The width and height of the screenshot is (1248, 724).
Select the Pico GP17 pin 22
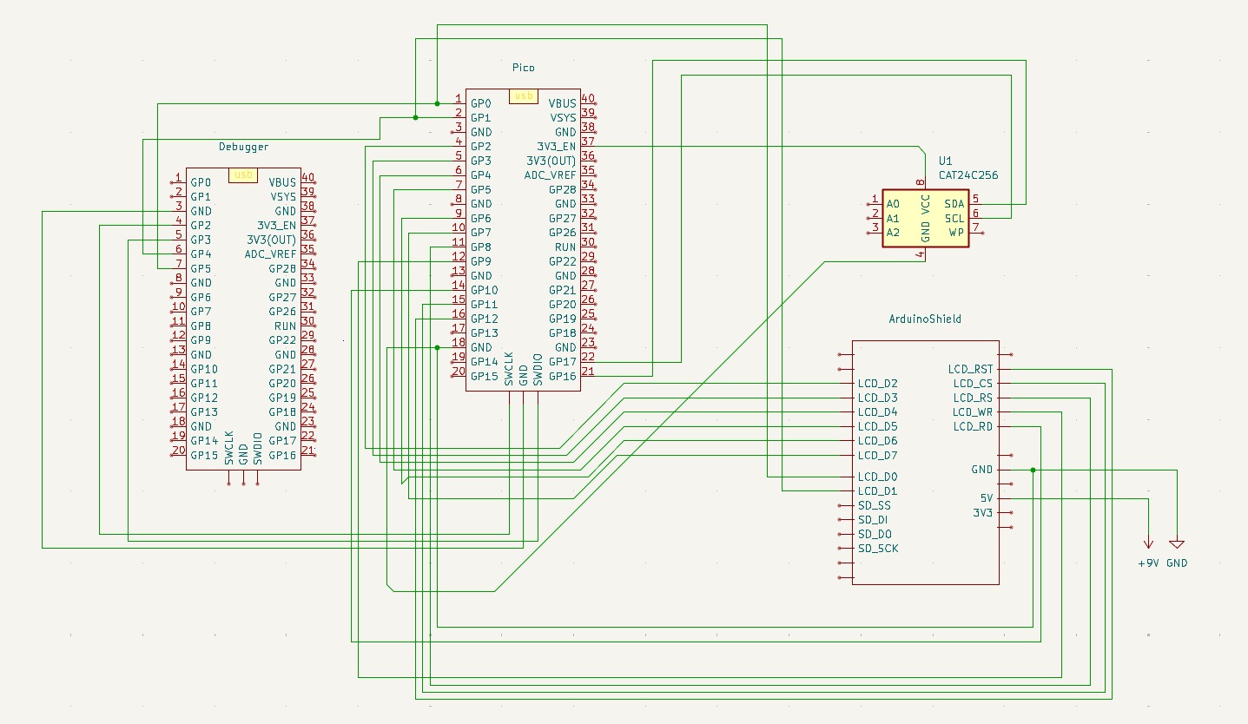coord(562,361)
